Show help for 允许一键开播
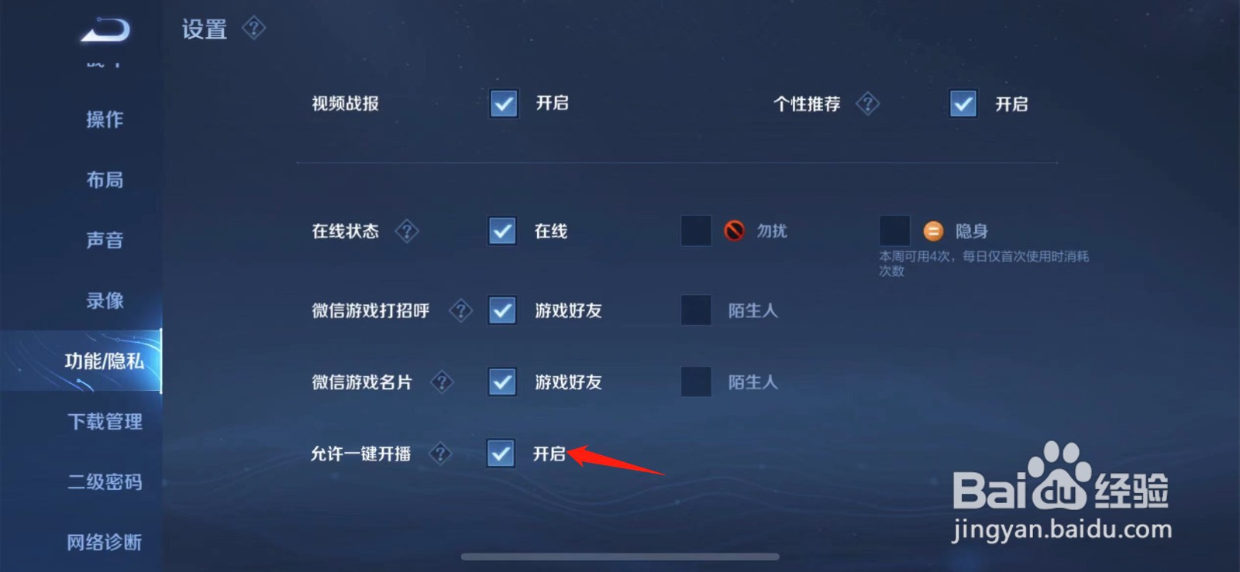This screenshot has width=1240, height=572. [440, 453]
